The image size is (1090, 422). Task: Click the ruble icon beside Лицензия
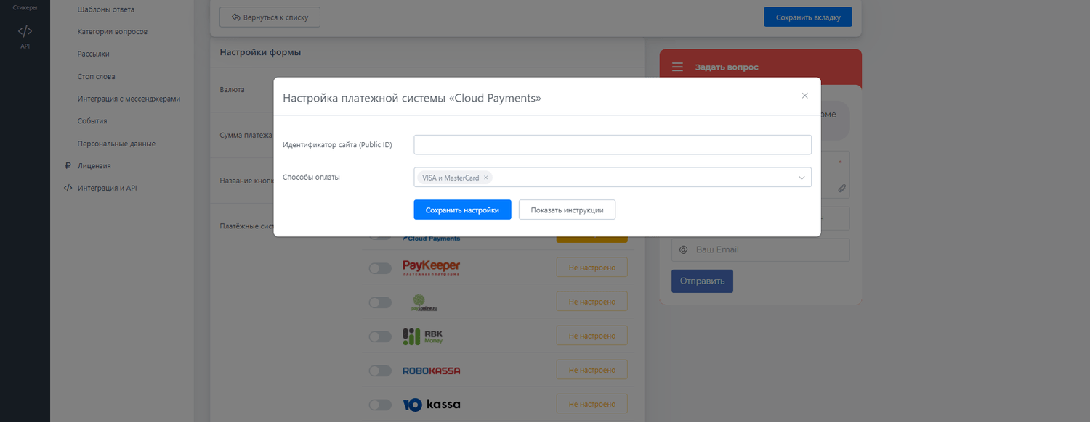pyautogui.click(x=68, y=165)
